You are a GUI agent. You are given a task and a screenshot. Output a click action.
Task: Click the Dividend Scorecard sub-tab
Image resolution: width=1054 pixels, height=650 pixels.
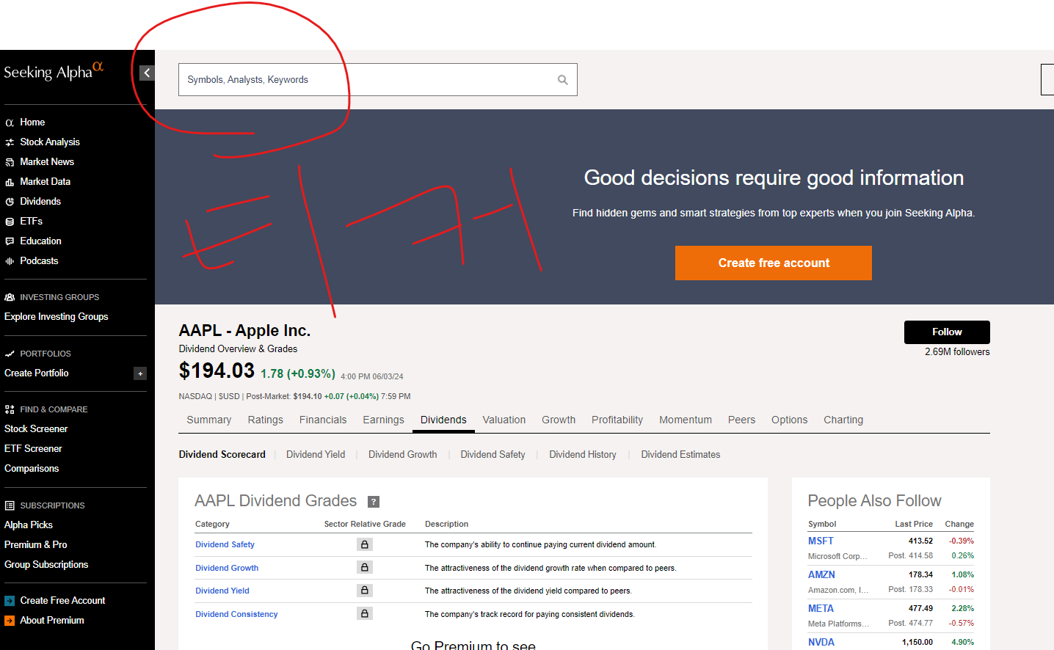222,455
